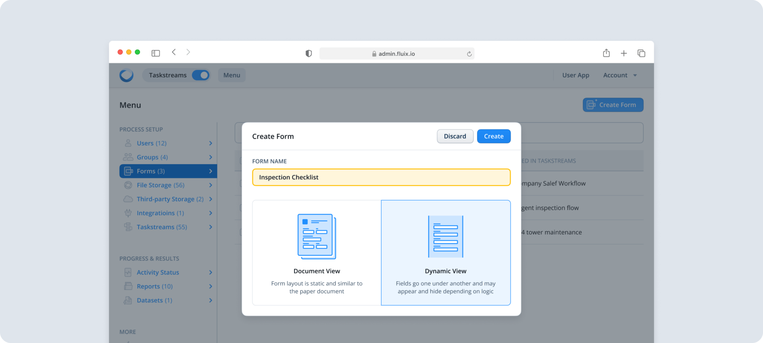The width and height of the screenshot is (763, 343).
Task: Create the Inspection Checklist form
Action: 494,136
